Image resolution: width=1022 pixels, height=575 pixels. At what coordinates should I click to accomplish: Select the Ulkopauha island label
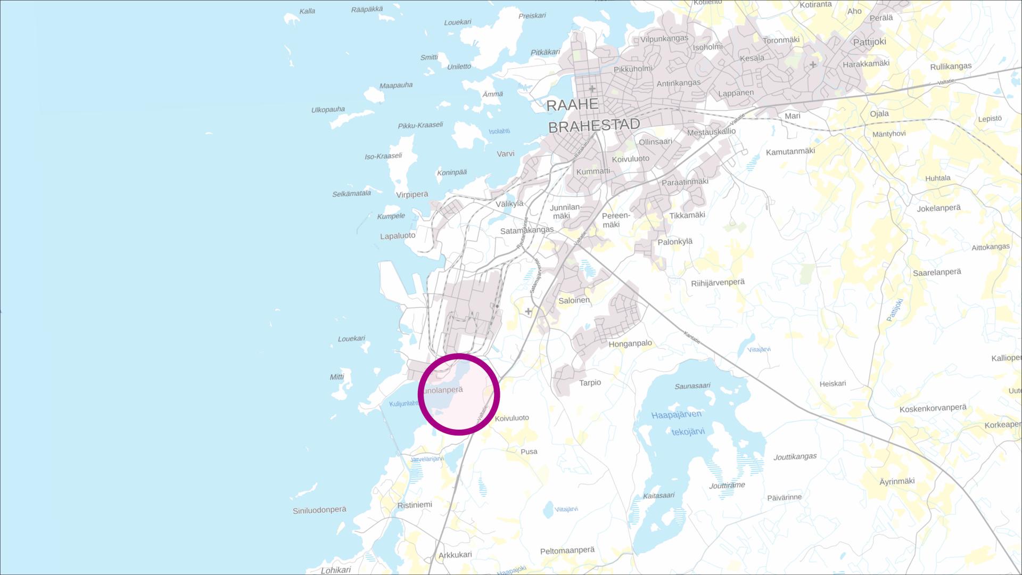click(328, 110)
